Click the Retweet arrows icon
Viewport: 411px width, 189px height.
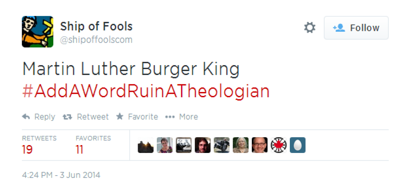tap(67, 117)
